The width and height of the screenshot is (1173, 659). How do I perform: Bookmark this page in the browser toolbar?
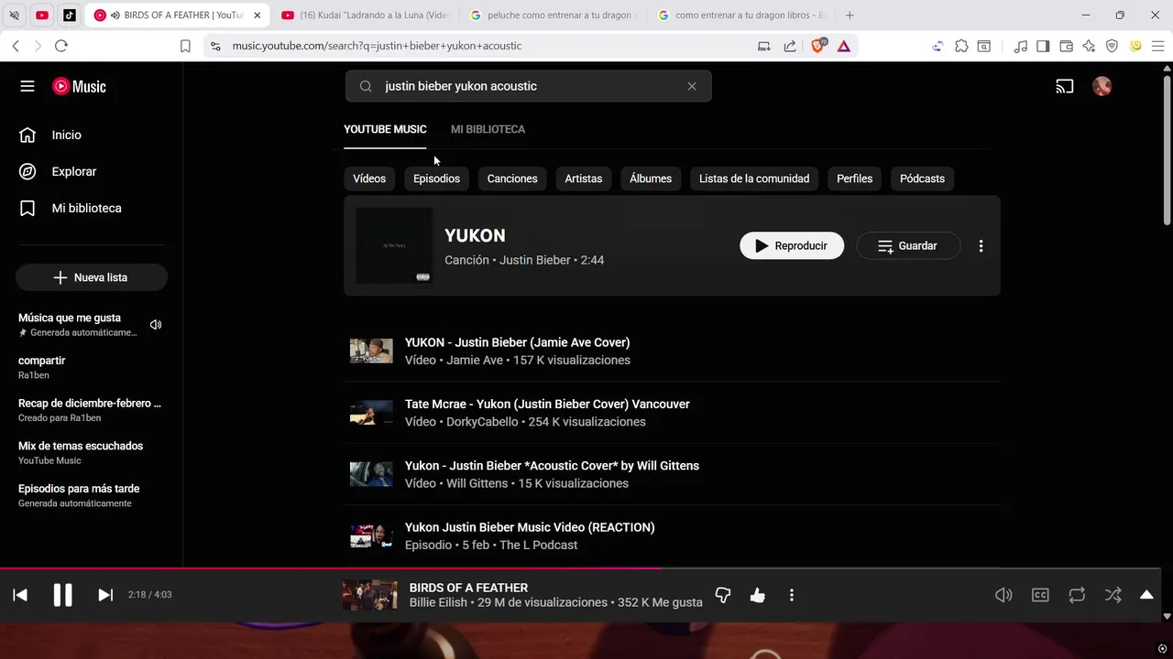coord(185,46)
